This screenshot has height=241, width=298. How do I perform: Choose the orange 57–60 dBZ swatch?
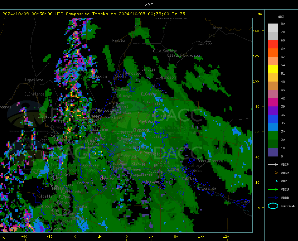click(x=273, y=53)
